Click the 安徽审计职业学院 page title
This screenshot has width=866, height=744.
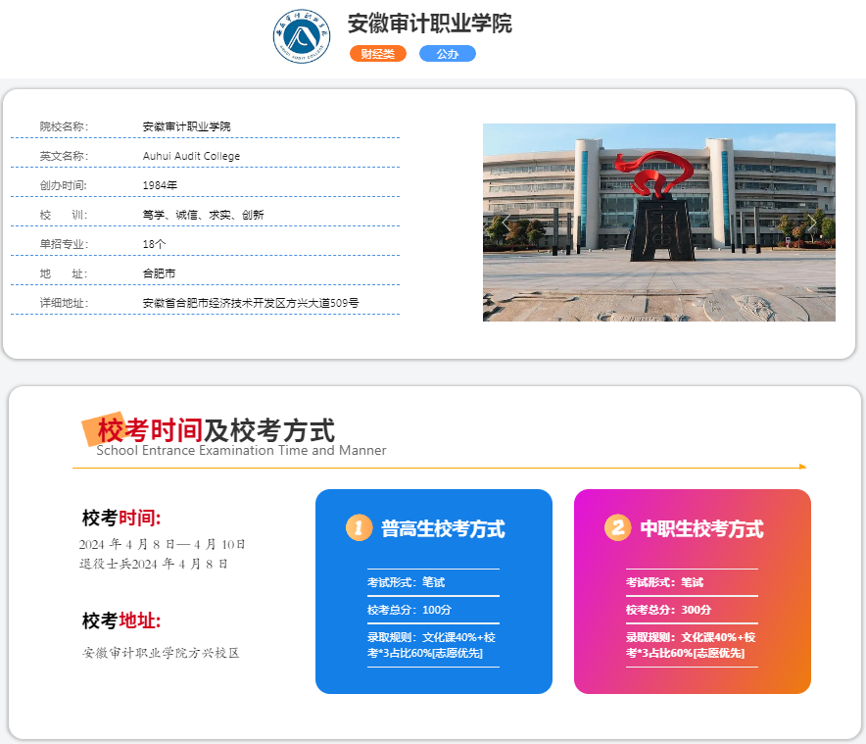[x=429, y=25]
